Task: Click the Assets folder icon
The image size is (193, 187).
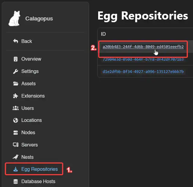Action: pos(16,84)
